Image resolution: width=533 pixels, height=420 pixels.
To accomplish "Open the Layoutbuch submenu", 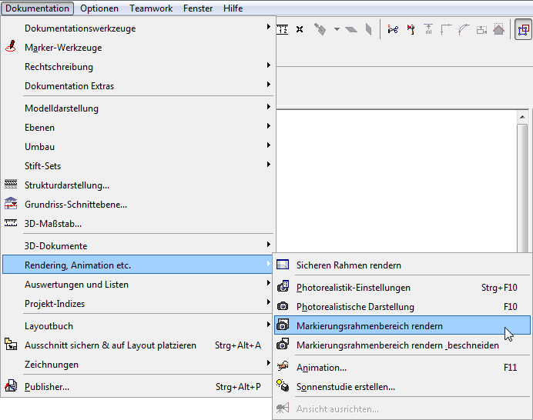I will pos(138,325).
